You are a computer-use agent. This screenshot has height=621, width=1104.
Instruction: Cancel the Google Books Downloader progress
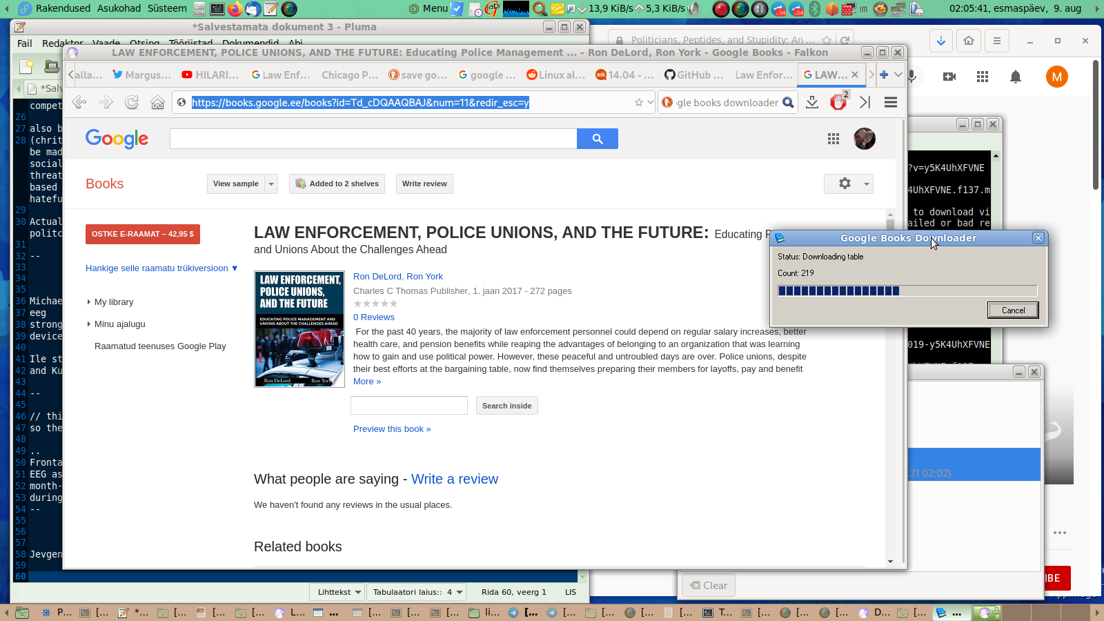point(1013,310)
